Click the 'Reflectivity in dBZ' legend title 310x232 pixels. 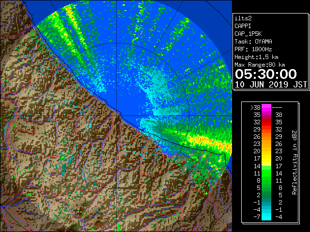(x=294, y=162)
